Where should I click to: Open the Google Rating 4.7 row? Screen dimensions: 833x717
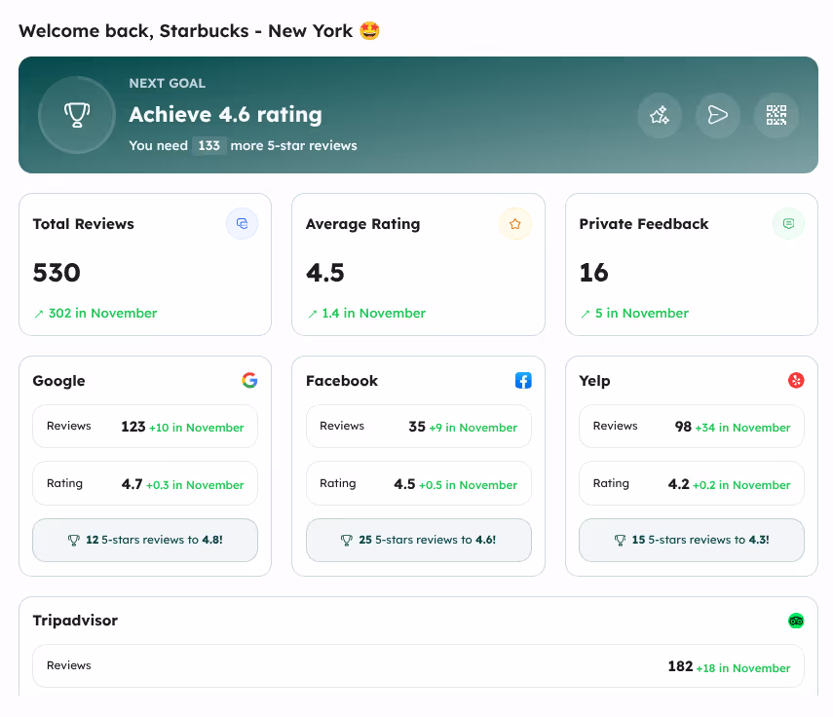145,483
